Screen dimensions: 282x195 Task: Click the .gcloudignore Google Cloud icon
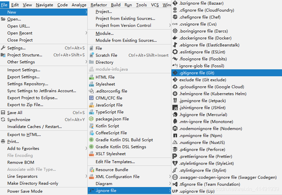point(175,87)
